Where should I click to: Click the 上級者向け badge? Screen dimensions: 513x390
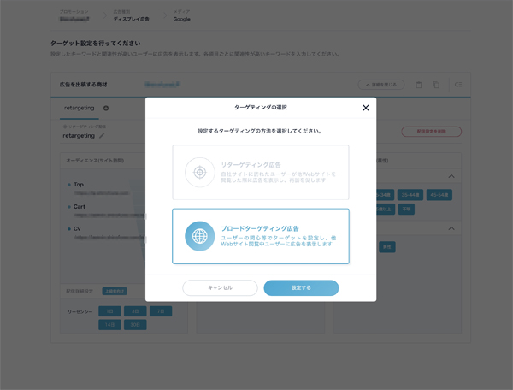[115, 291]
